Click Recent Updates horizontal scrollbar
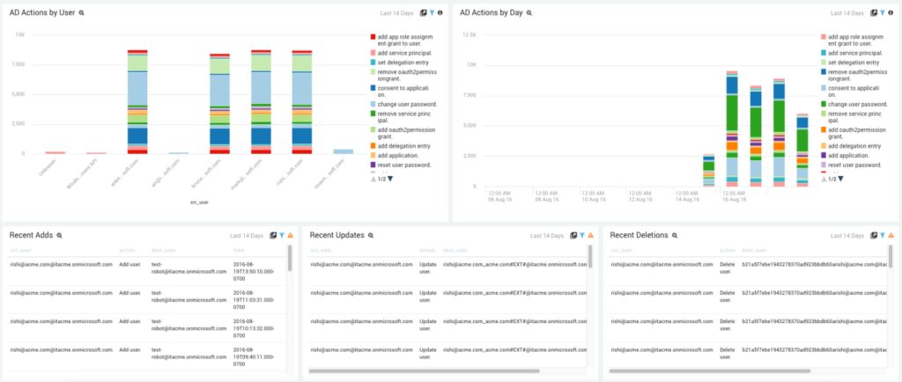Image resolution: width=902 pixels, height=382 pixels. [x=424, y=371]
